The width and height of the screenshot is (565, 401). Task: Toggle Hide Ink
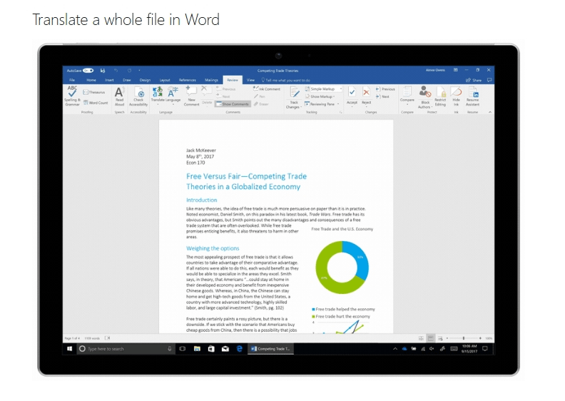point(456,96)
